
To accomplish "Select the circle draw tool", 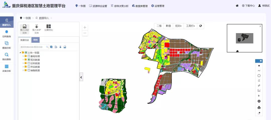I will click(x=259, y=76).
